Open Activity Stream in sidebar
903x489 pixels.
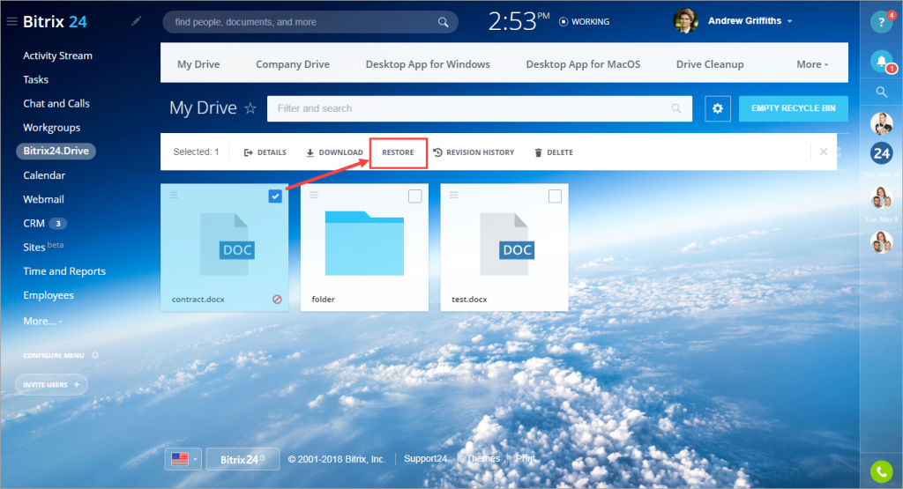pos(57,56)
